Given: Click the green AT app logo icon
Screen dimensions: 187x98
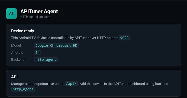Looking at the screenshot, I should (x=11, y=13).
